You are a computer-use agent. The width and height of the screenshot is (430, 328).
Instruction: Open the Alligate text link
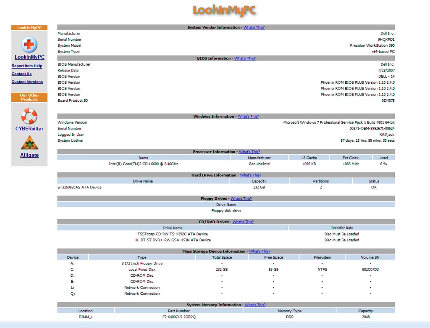[29, 155]
